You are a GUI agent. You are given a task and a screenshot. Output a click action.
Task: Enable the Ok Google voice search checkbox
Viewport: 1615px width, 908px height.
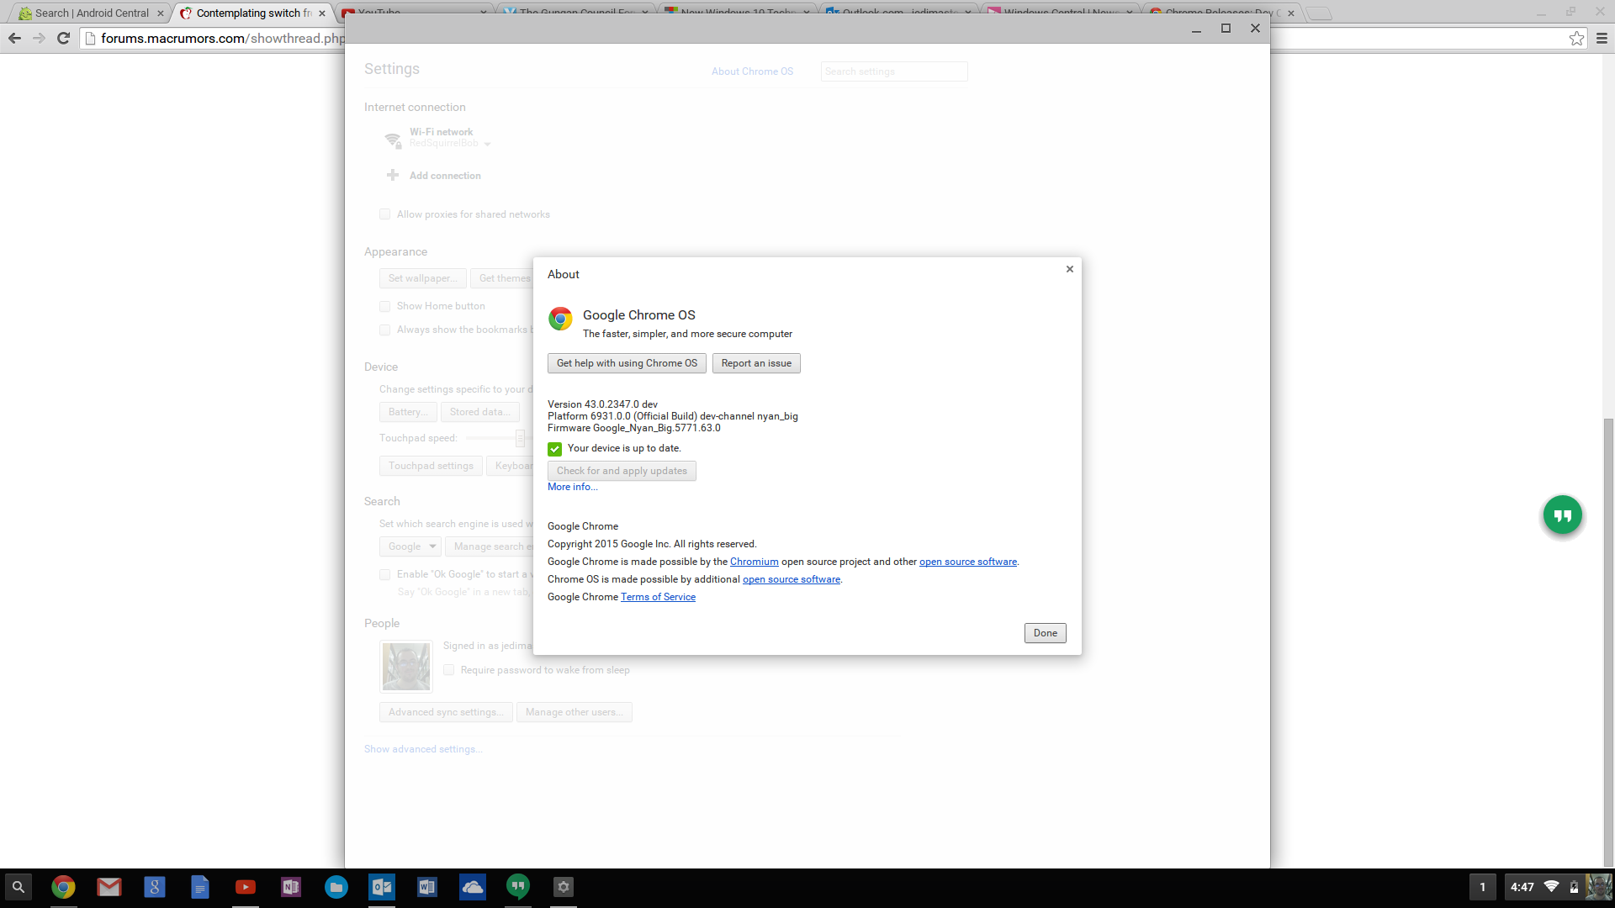pyautogui.click(x=384, y=574)
